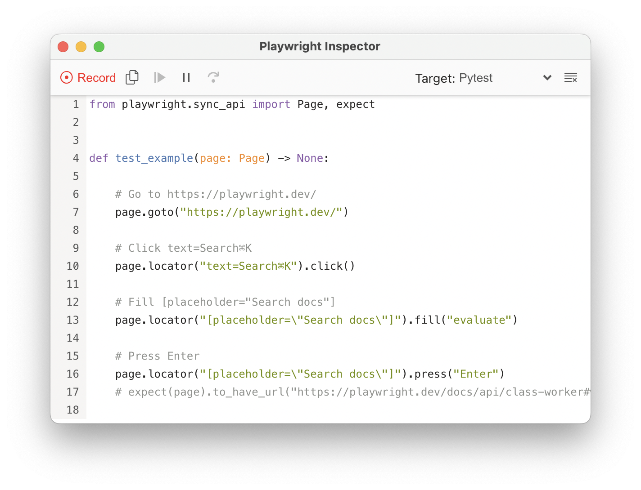Select the clipboard icon next to Record

(132, 77)
